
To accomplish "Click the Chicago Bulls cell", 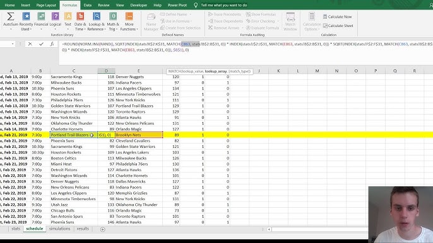I will (74, 210).
